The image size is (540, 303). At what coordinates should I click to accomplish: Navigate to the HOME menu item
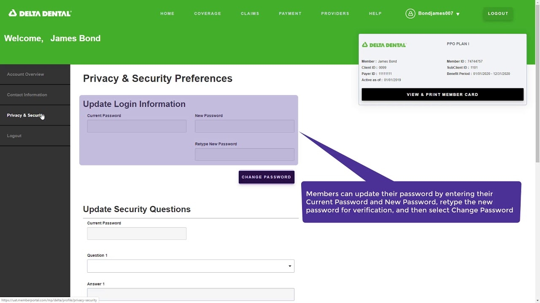click(167, 13)
